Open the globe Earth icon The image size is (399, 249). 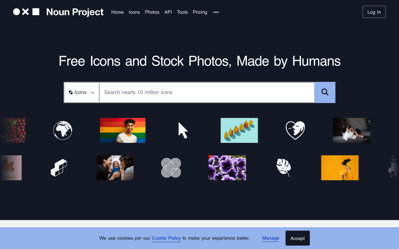[63, 130]
